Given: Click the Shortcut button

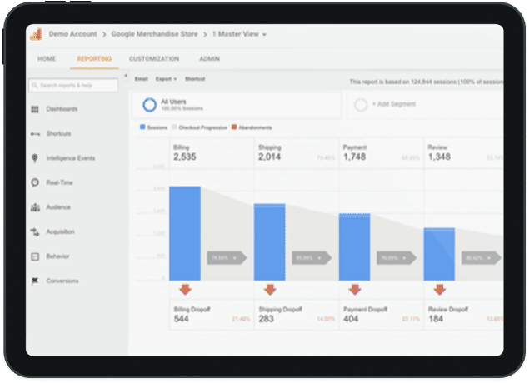Looking at the screenshot, I should [195, 79].
